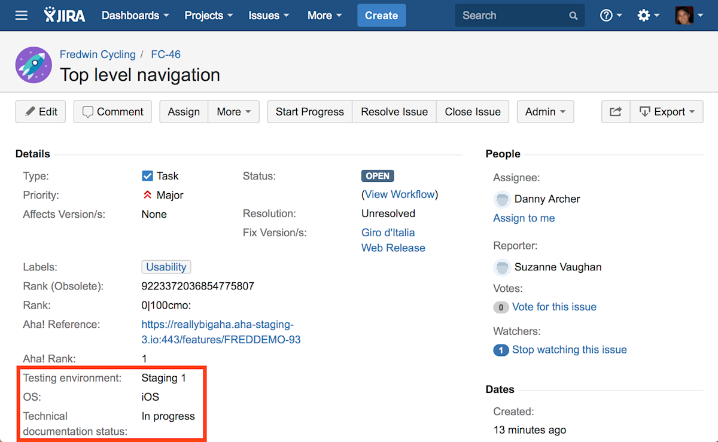Click Assign to me
The width and height of the screenshot is (718, 442).
pos(524,218)
